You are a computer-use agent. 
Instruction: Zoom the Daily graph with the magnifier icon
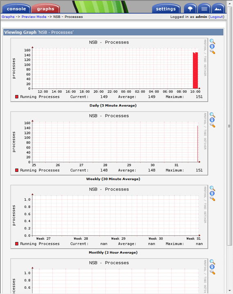coord(212,41)
